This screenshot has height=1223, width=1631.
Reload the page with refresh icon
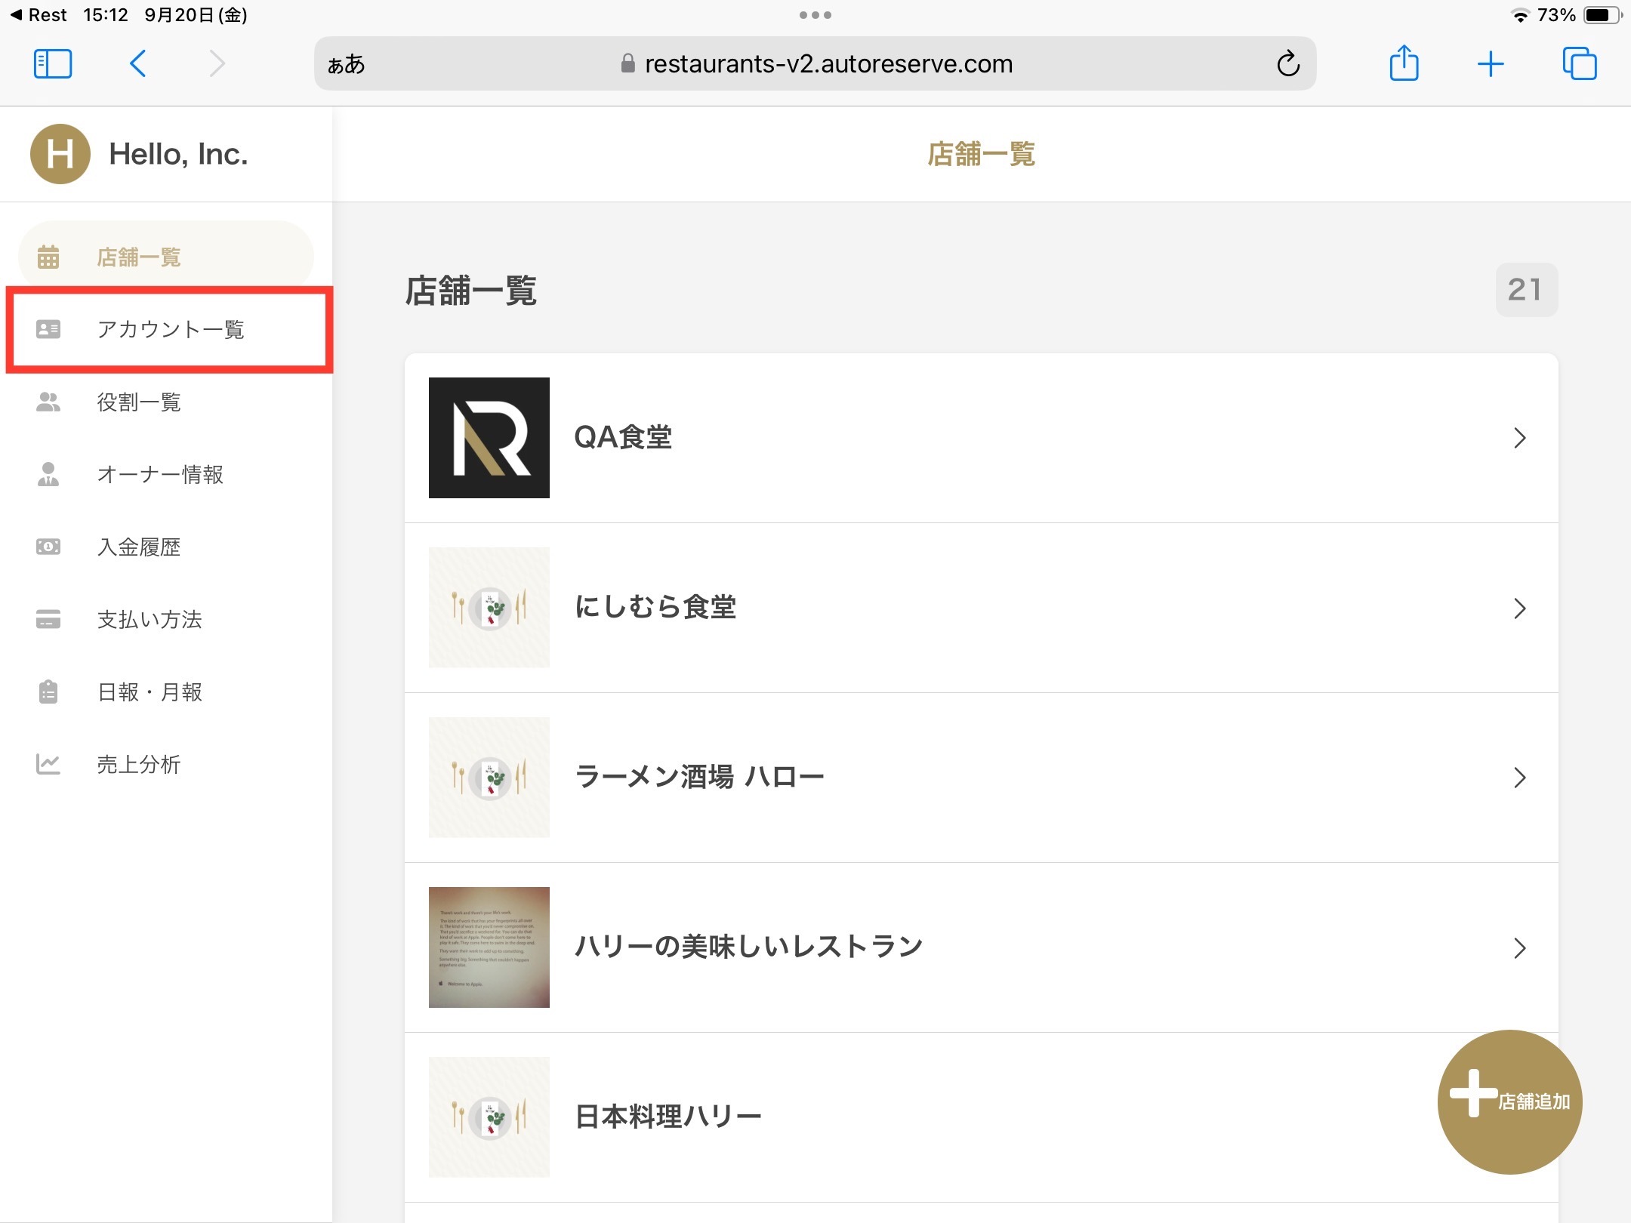pyautogui.click(x=1288, y=64)
